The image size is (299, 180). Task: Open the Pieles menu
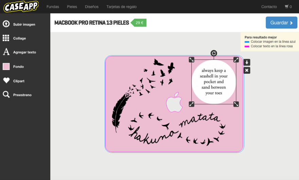point(72,7)
